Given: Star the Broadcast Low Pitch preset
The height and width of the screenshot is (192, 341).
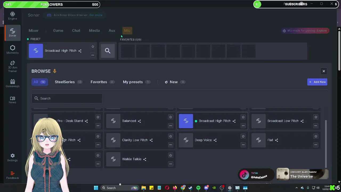Looking at the screenshot, I should pos(316,117).
